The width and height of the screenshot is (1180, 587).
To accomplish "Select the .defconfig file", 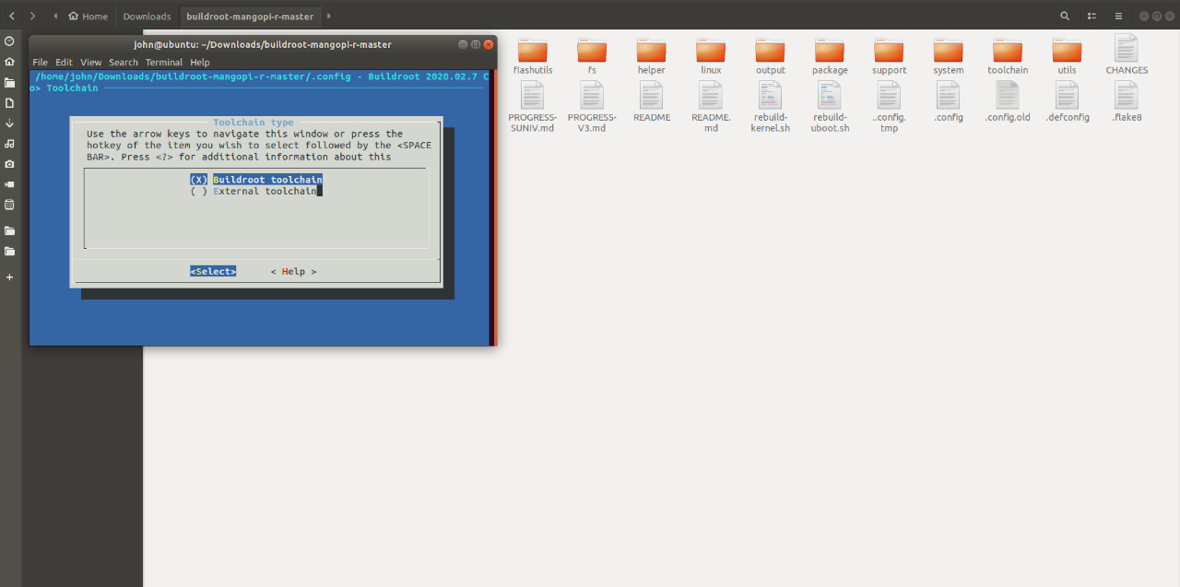I will 1067,102.
